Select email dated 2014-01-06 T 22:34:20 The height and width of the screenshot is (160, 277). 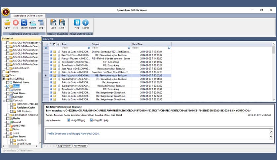[x=107, y=93]
